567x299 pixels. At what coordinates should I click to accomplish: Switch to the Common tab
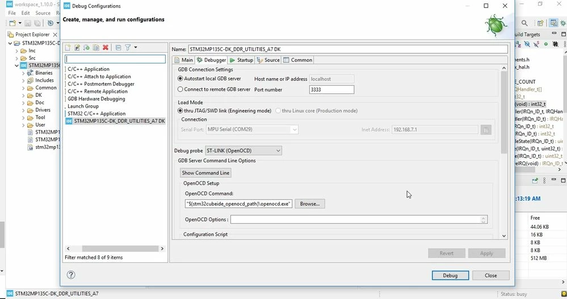coord(297,60)
